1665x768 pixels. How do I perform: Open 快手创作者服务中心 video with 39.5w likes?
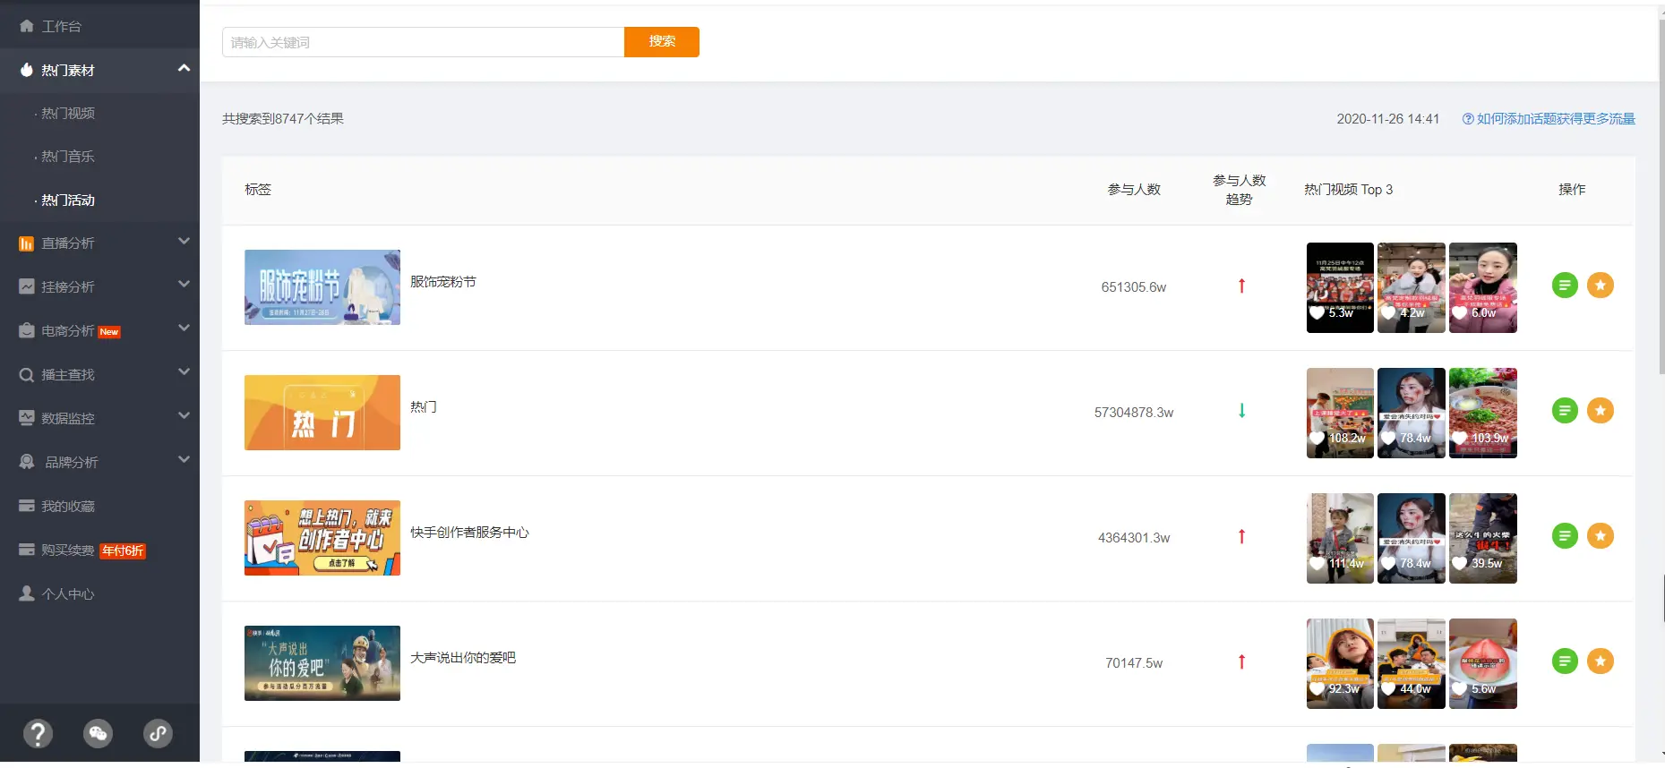(1483, 538)
